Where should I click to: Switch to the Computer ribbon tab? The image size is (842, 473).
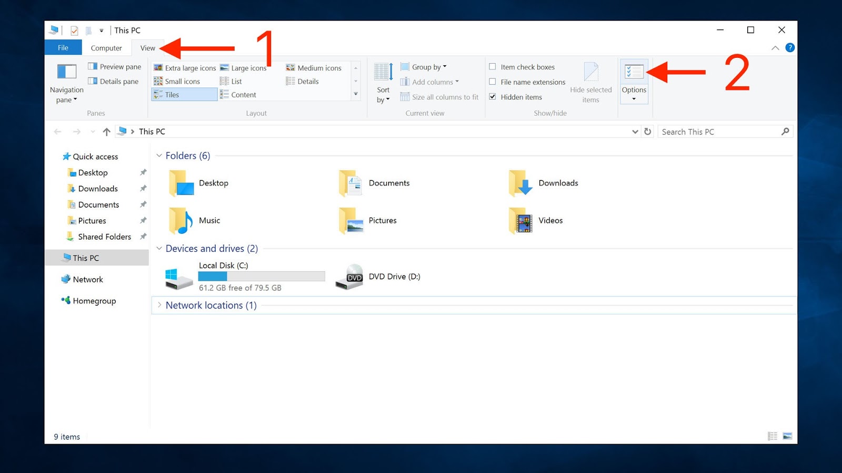pos(106,47)
